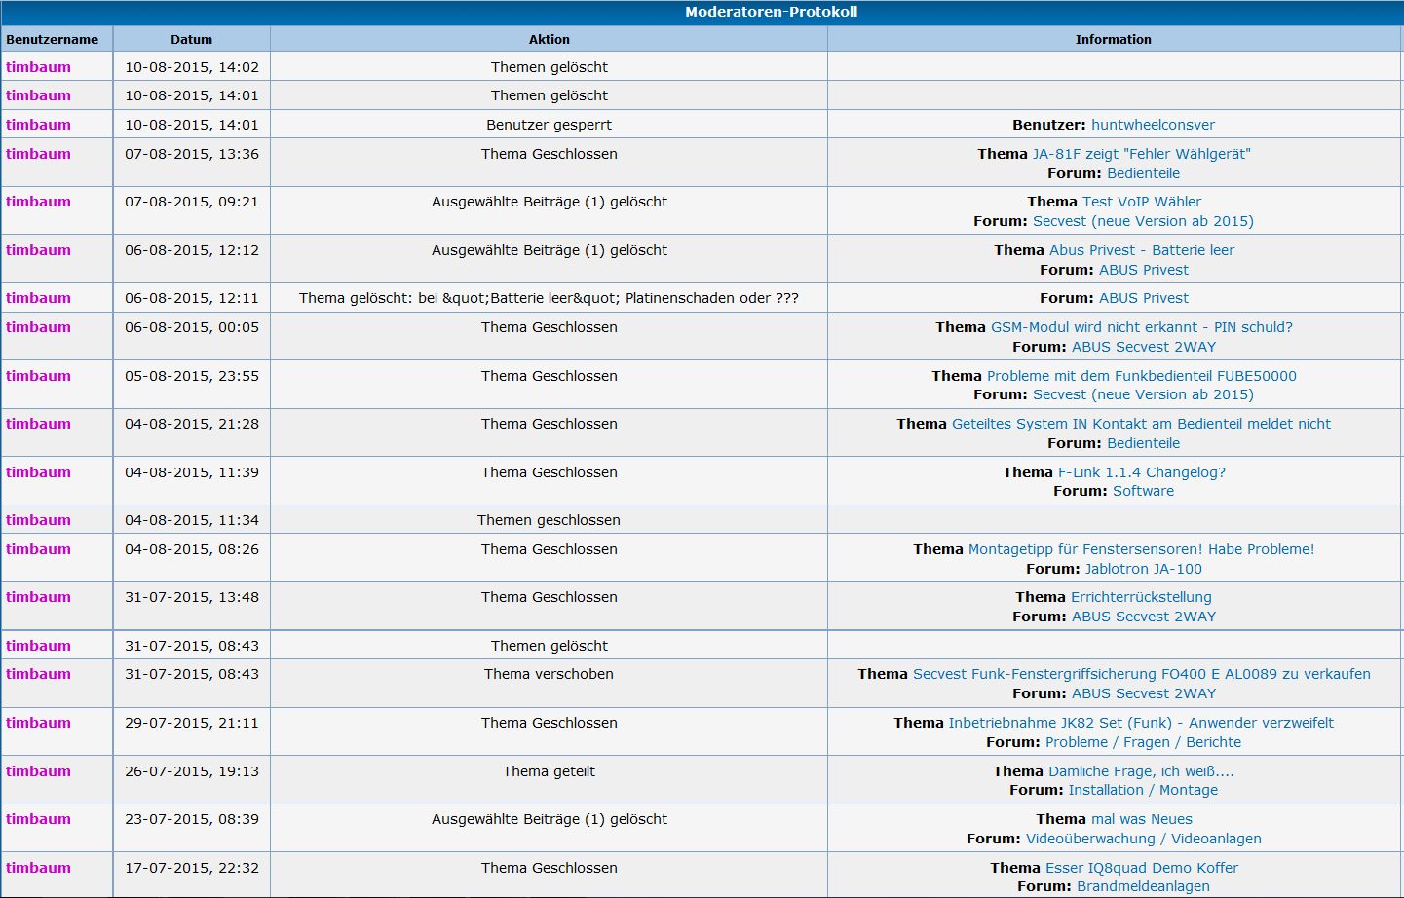
Task: Open the thread JA-81F zeigt "Fehler Wählgerät"
Action: pyautogui.click(x=1141, y=154)
